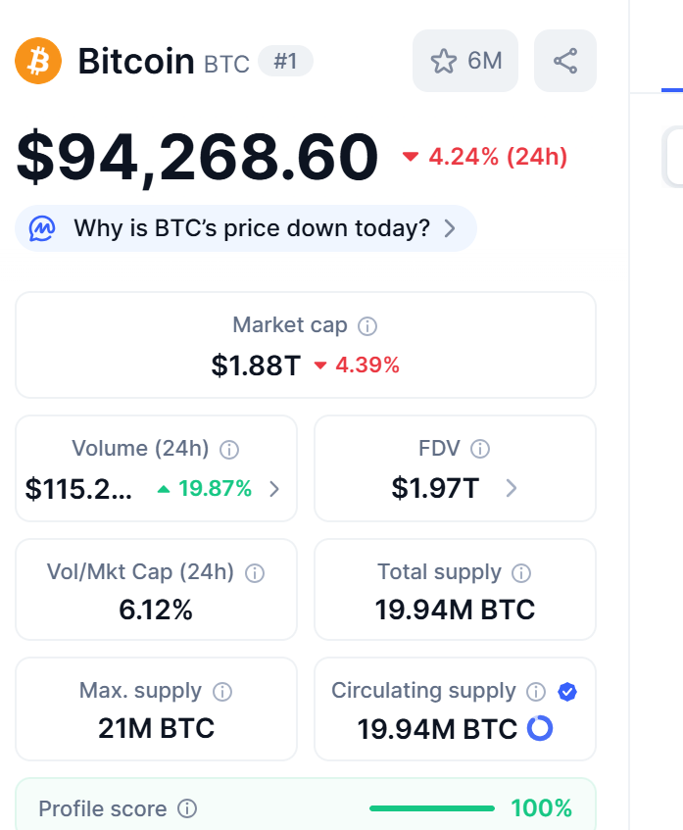683x830 pixels.
Task: Click the blue verified checkmark badge
Action: coord(567,692)
